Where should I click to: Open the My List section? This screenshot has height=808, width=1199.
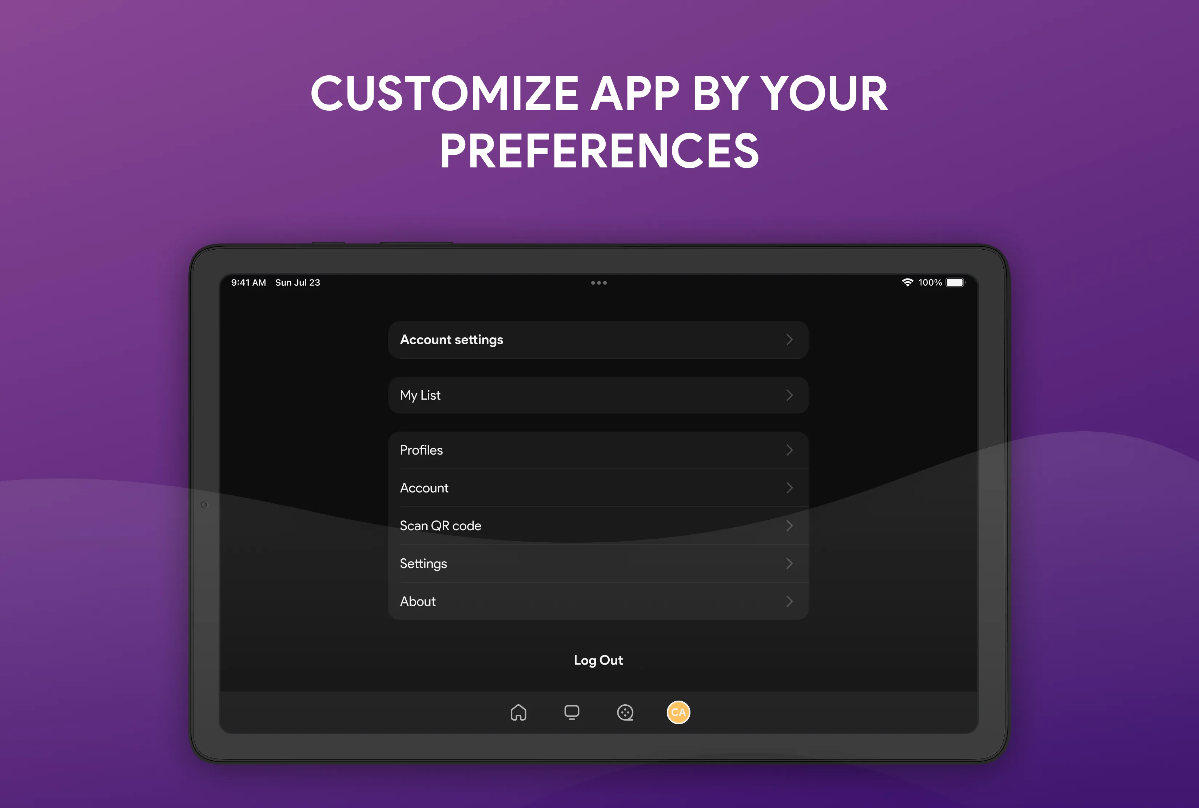[x=599, y=395]
